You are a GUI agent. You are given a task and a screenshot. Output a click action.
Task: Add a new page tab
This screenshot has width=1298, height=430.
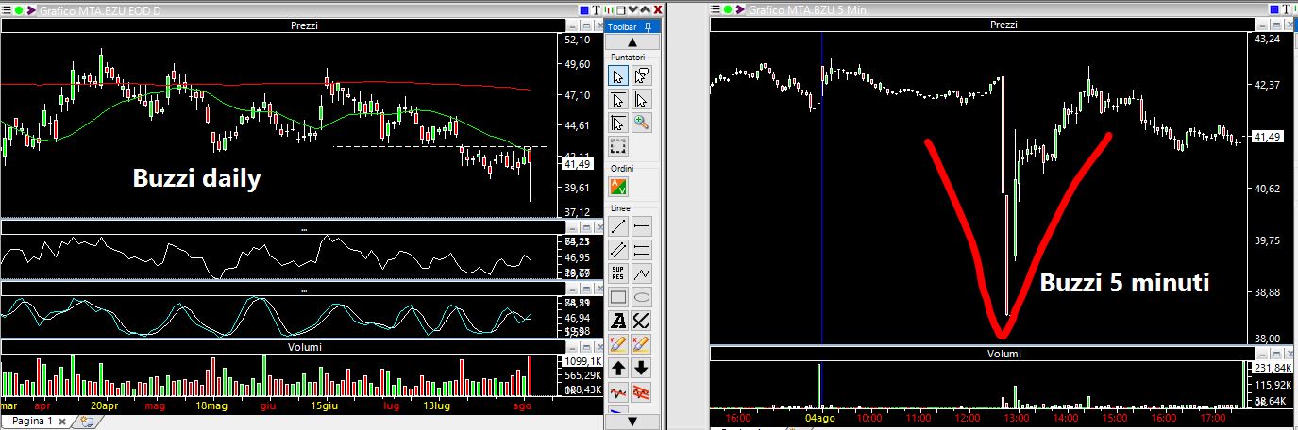click(88, 422)
